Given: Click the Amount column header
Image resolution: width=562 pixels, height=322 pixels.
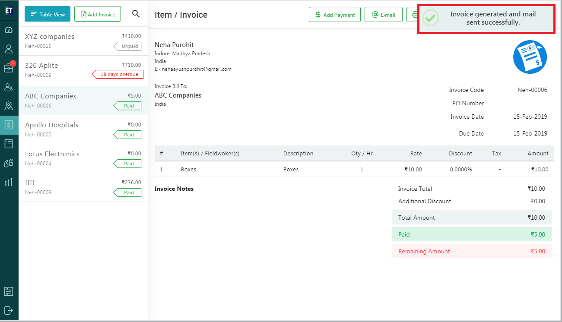Looking at the screenshot, I should tap(538, 154).
